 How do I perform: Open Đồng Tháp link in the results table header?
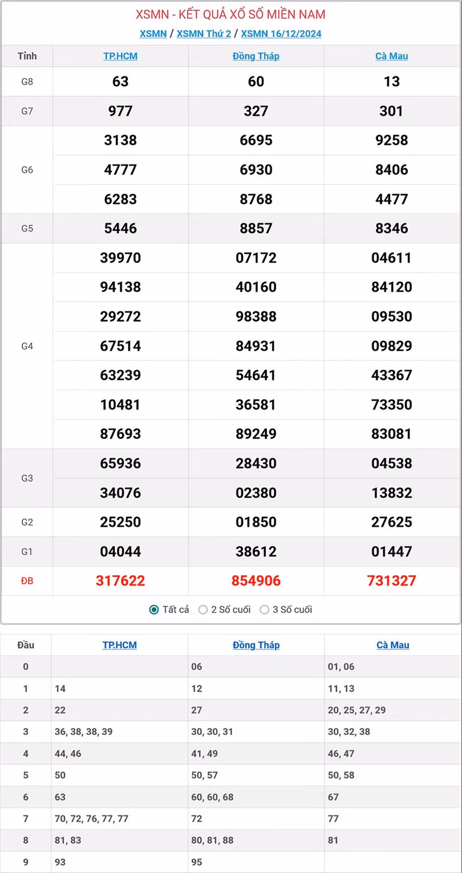point(256,56)
